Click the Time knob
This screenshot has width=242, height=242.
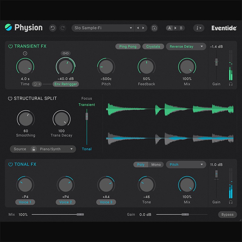point(25,67)
